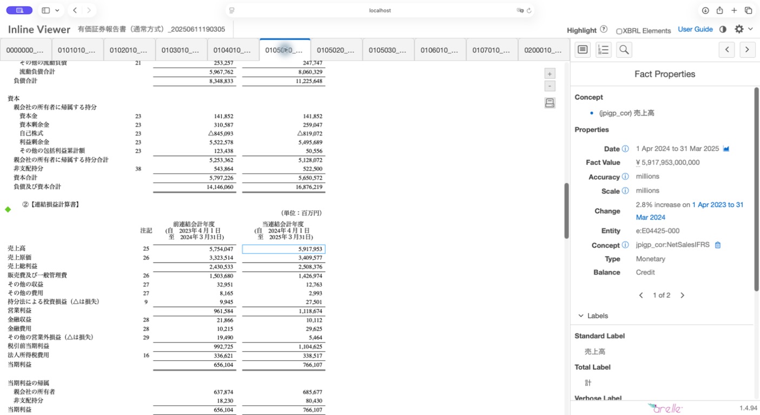Switch to the 0000000_ document tab
760x415 pixels.
point(26,50)
